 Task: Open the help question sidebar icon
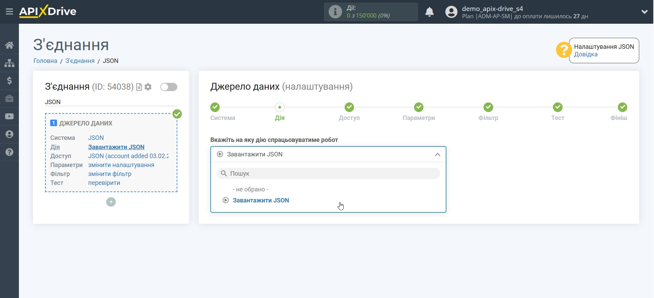9,152
